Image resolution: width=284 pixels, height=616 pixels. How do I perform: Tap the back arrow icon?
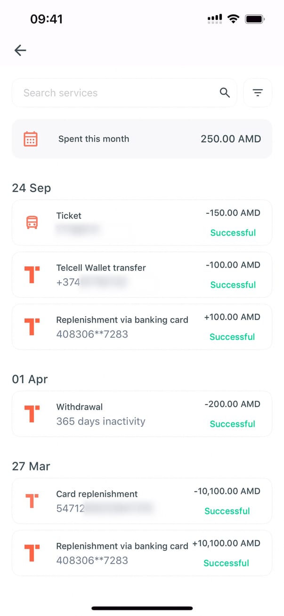[x=20, y=50]
